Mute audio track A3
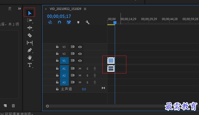Image resolution: width=199 pixels, height=115 pixels. pyautogui.click(x=80, y=82)
